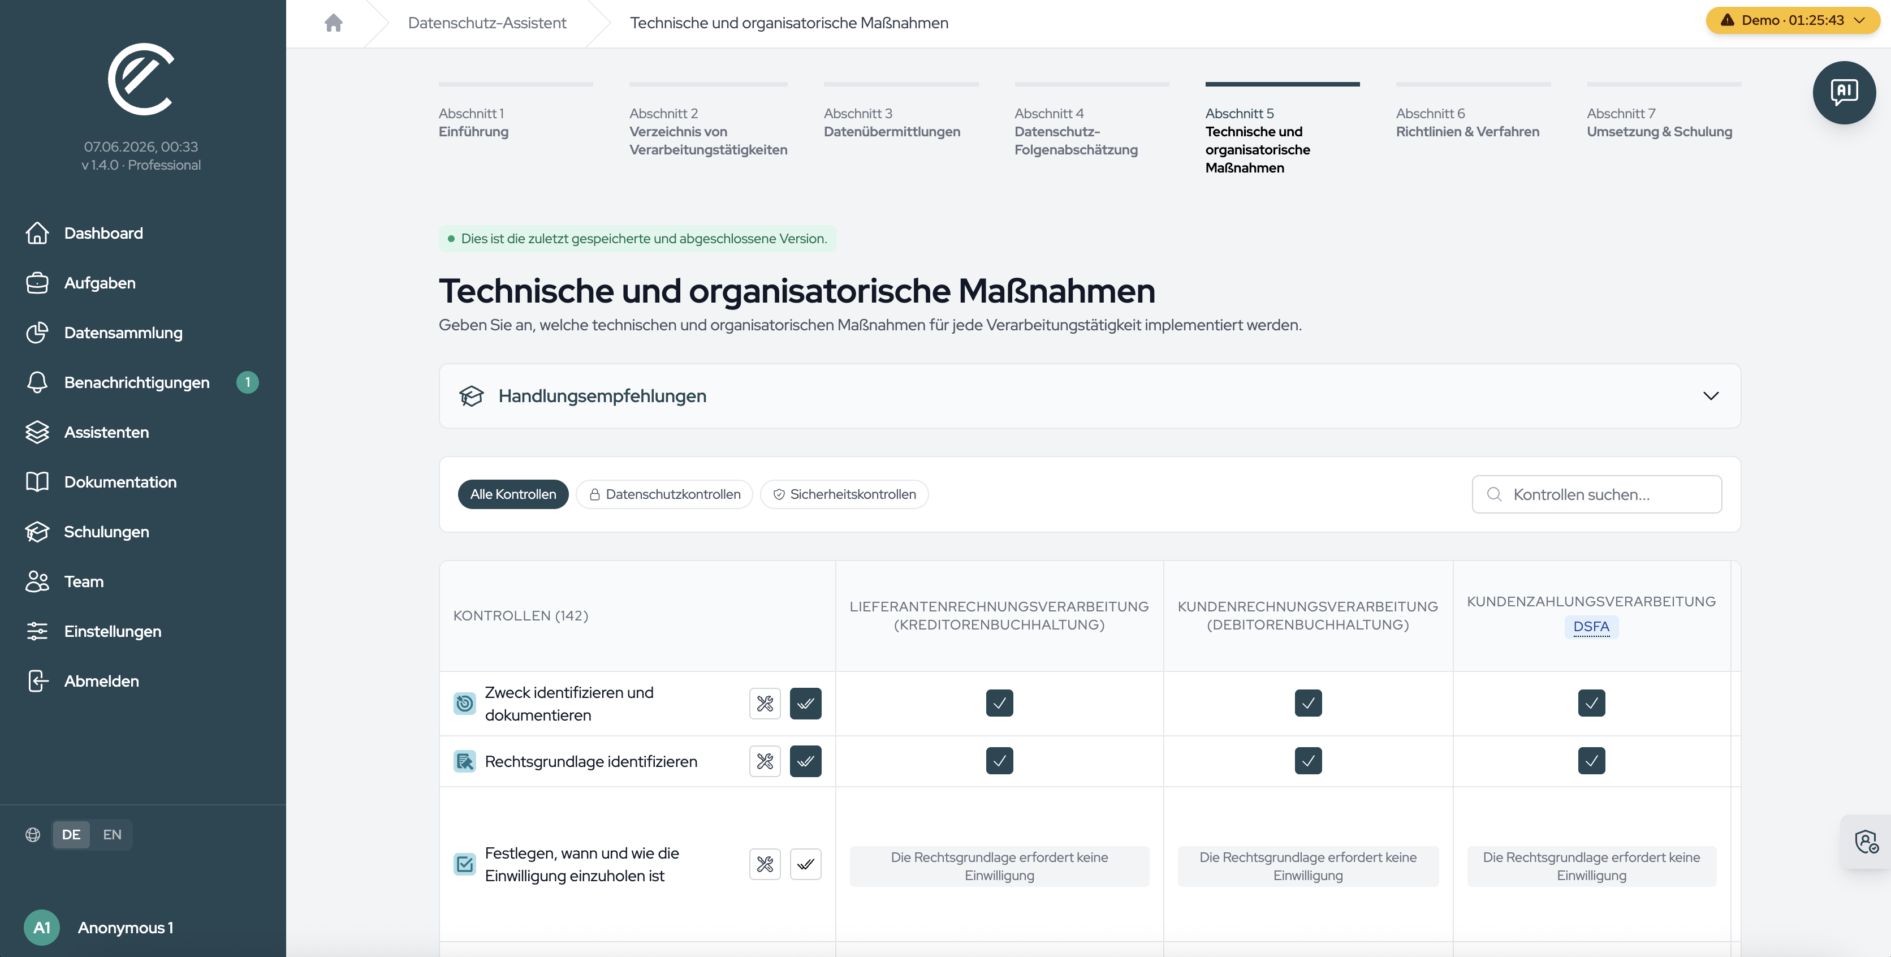Open the AI chat assistant button
The height and width of the screenshot is (957, 1891).
[x=1843, y=92]
